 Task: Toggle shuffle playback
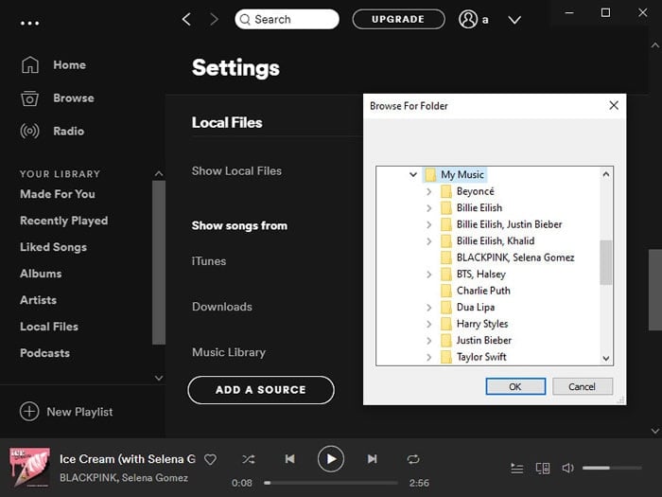[x=248, y=459]
